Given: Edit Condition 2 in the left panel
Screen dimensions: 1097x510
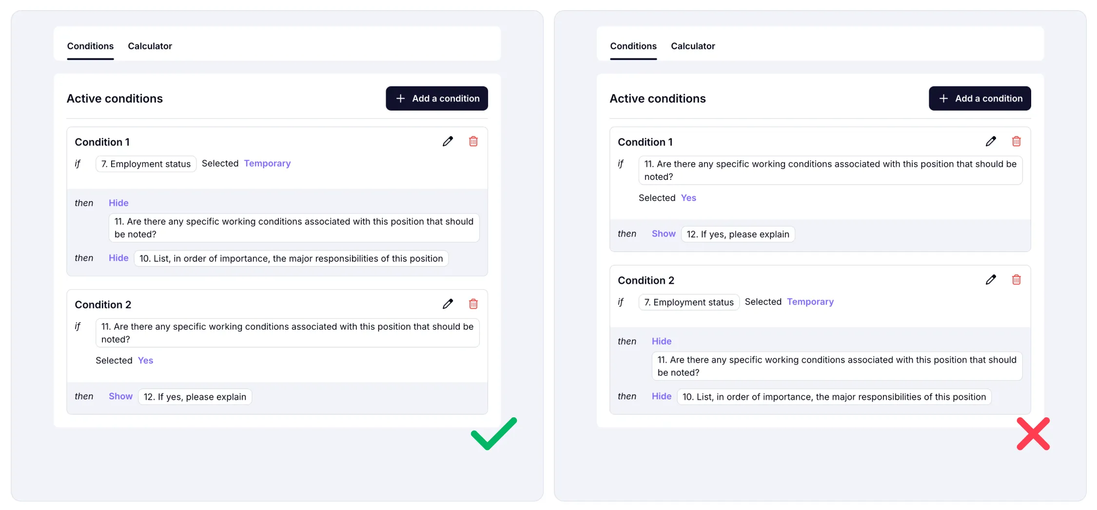Looking at the screenshot, I should click(448, 304).
